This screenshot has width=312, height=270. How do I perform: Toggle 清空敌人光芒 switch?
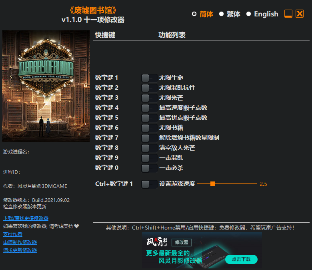point(149,148)
